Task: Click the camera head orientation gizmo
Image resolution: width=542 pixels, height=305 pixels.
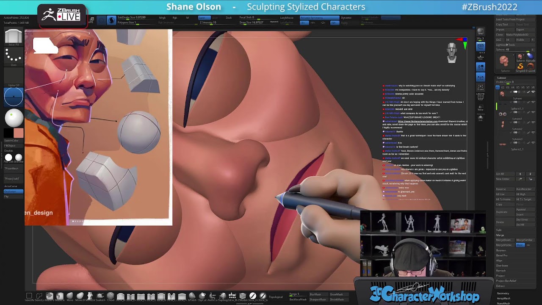Action: point(452,53)
